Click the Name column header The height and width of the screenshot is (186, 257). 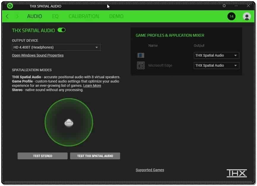[x=153, y=46]
